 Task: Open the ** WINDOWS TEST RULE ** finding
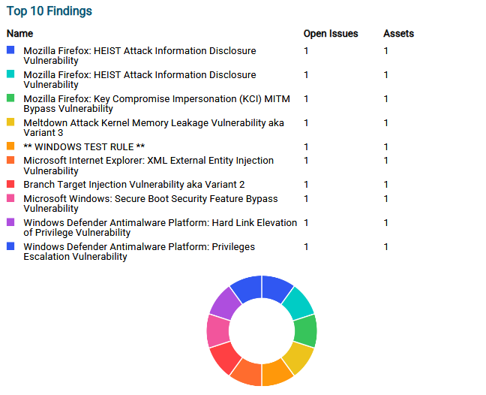pos(84,146)
